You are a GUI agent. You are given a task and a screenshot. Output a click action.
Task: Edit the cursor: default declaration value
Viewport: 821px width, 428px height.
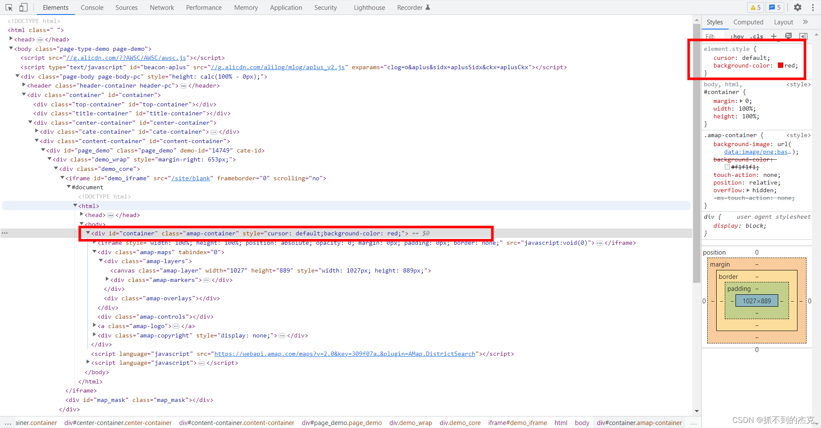pos(755,58)
